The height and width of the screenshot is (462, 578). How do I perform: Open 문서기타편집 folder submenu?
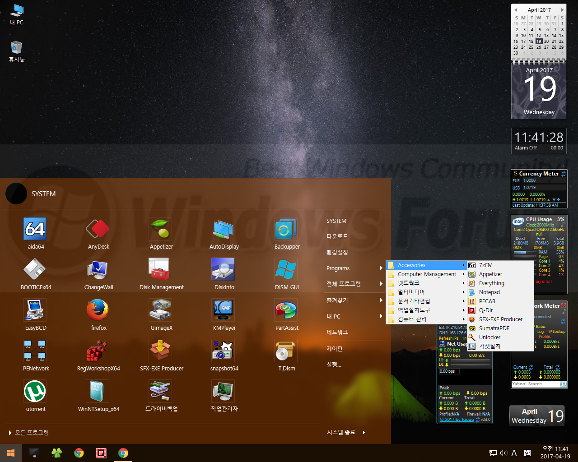coord(426,301)
